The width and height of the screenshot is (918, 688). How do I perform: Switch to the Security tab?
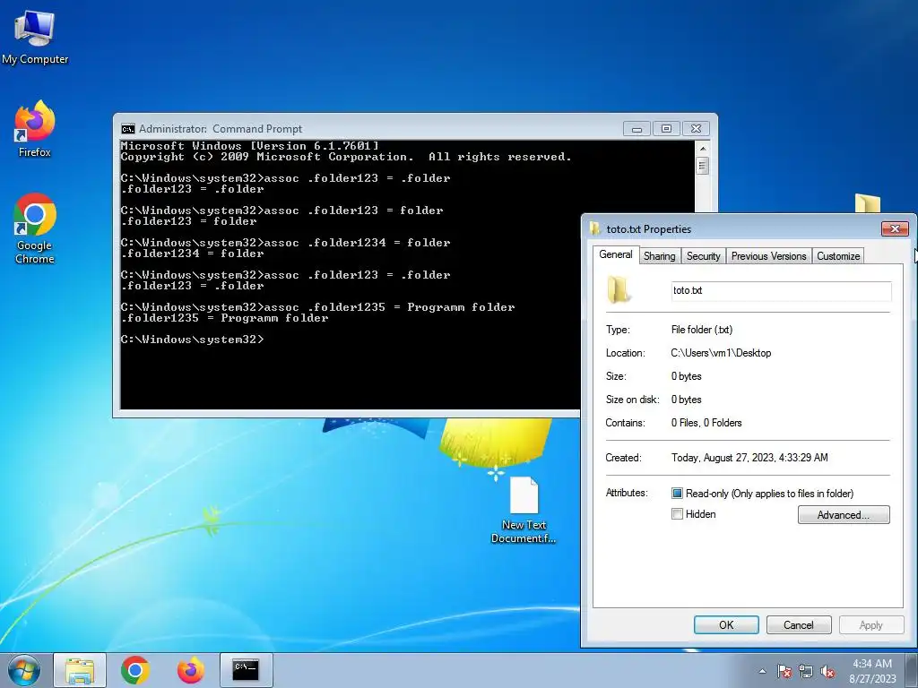coord(703,256)
